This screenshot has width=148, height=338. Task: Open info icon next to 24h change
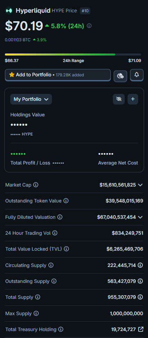click(89, 26)
